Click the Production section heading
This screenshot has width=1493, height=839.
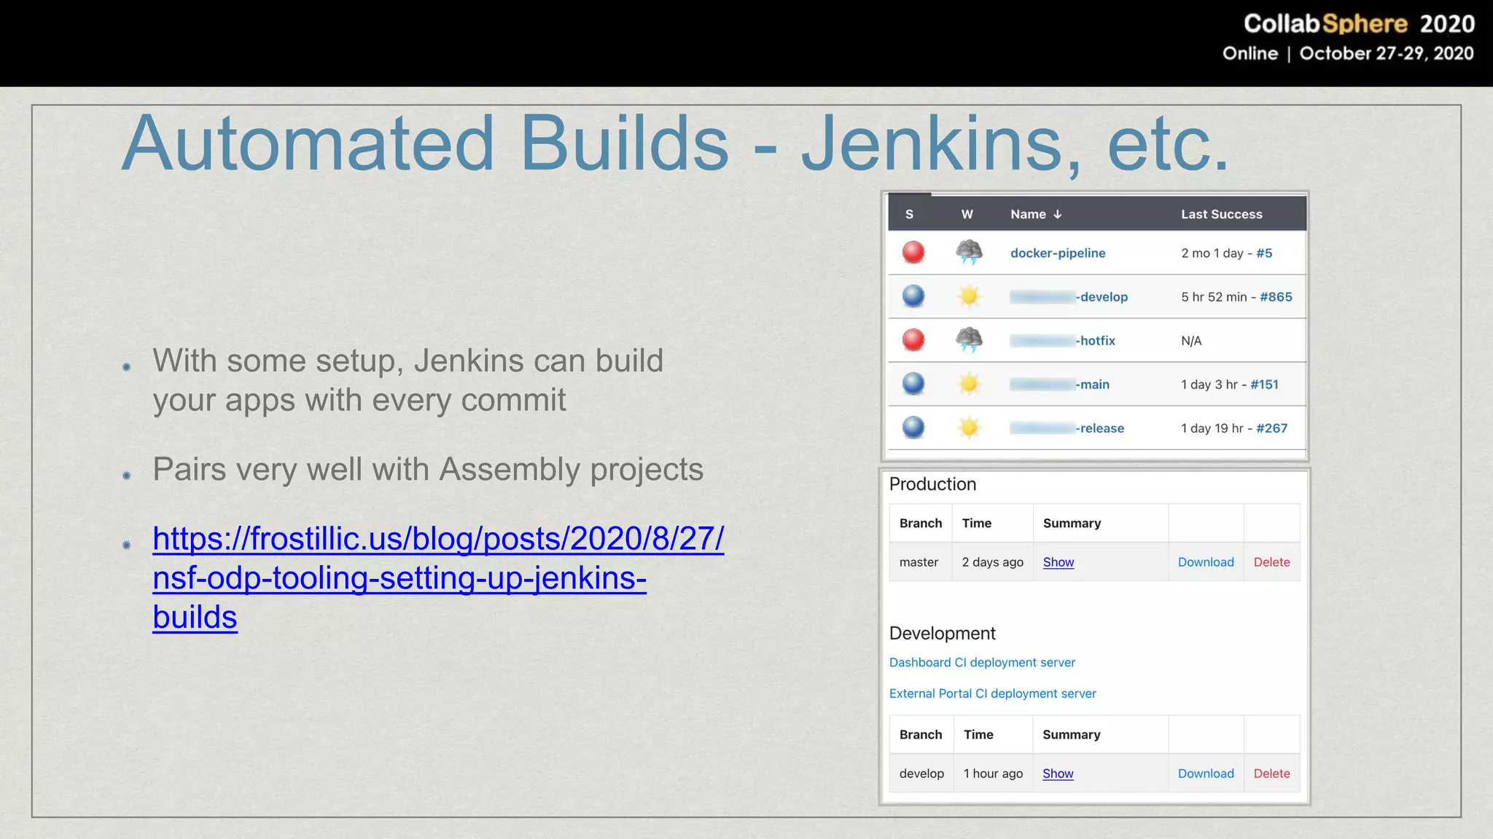point(932,484)
